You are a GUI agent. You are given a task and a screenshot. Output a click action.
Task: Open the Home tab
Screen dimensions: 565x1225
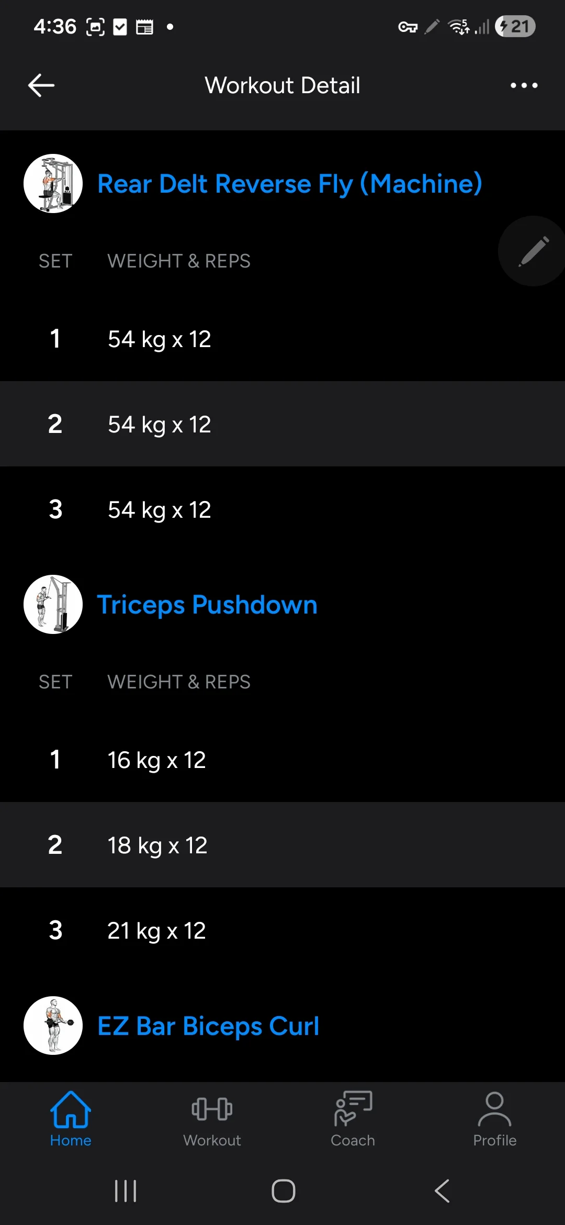(x=71, y=1118)
